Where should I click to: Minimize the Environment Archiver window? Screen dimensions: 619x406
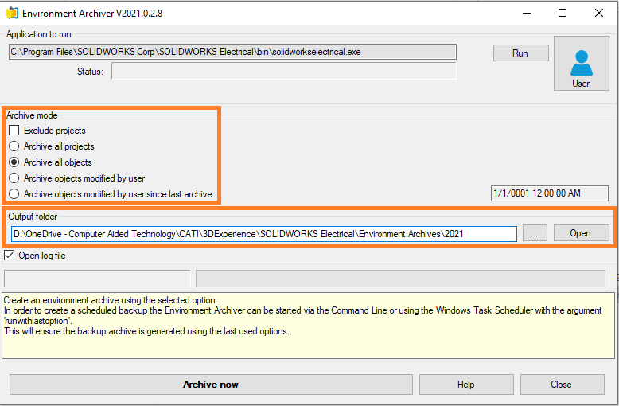pyautogui.click(x=525, y=14)
